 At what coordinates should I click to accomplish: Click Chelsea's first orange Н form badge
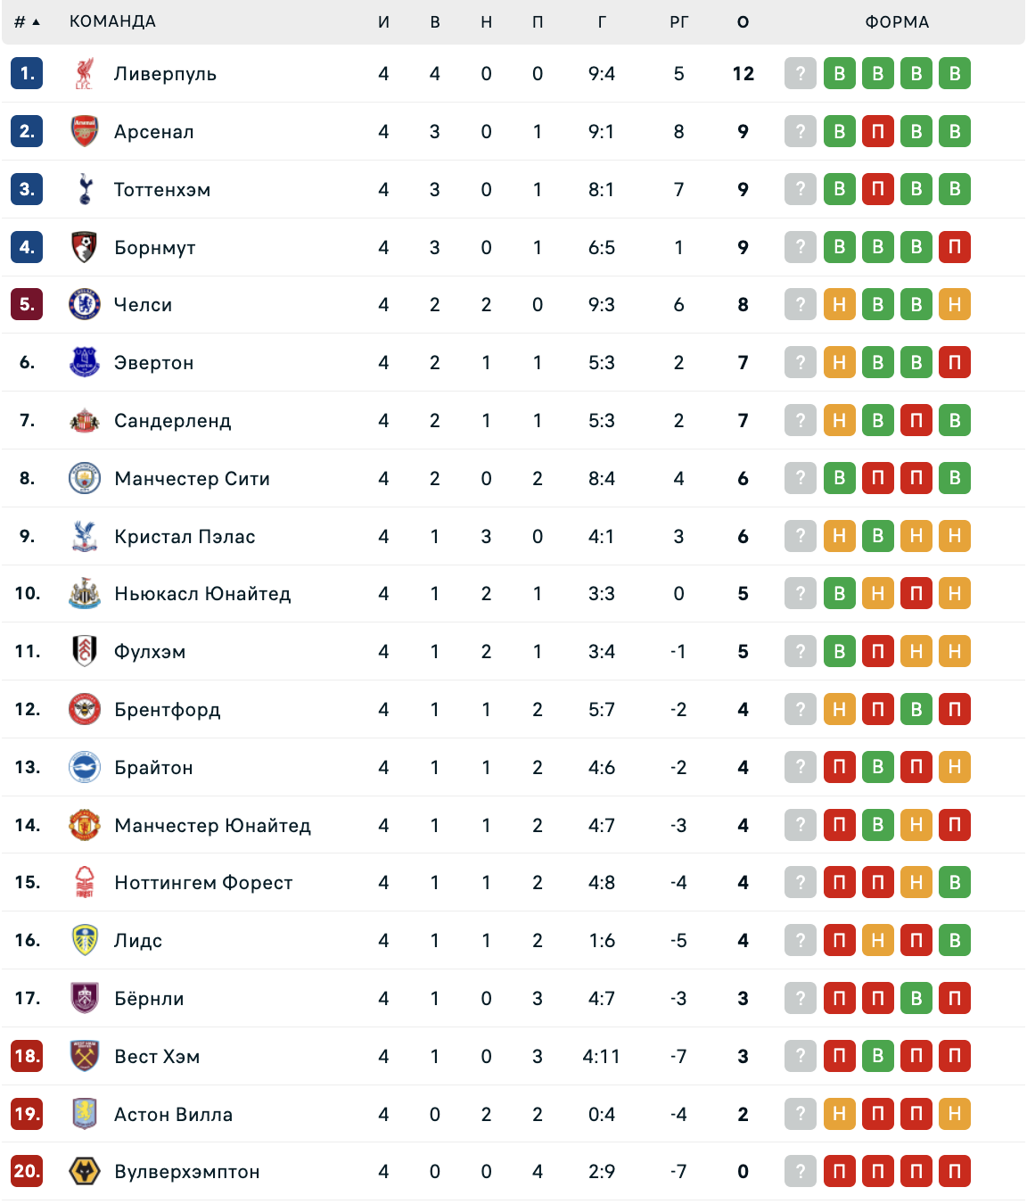(839, 305)
